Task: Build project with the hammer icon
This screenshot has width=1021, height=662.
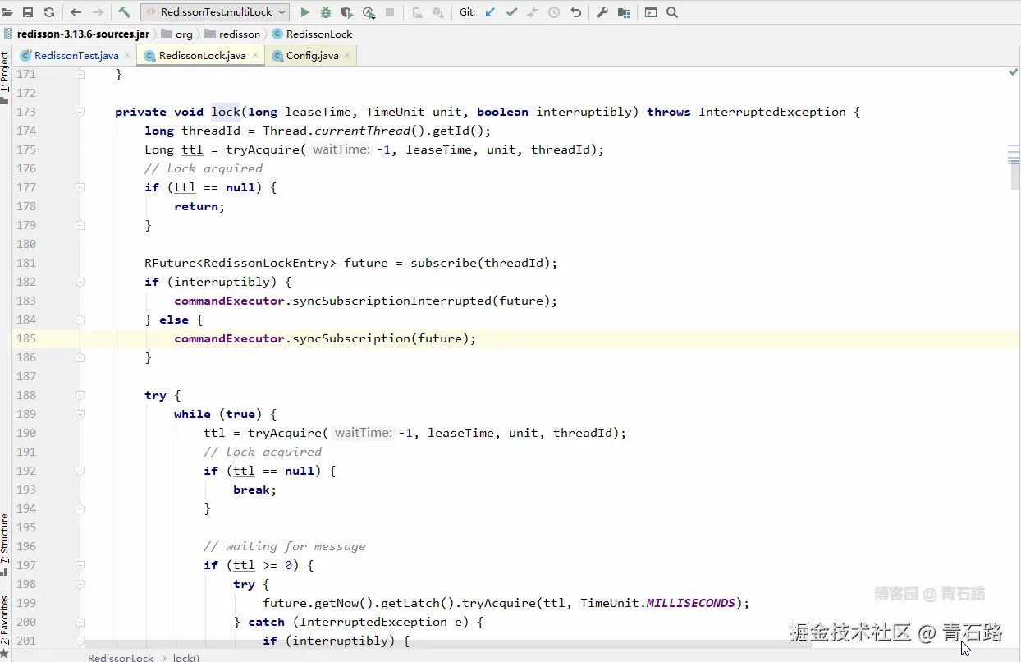Action: coord(124,12)
